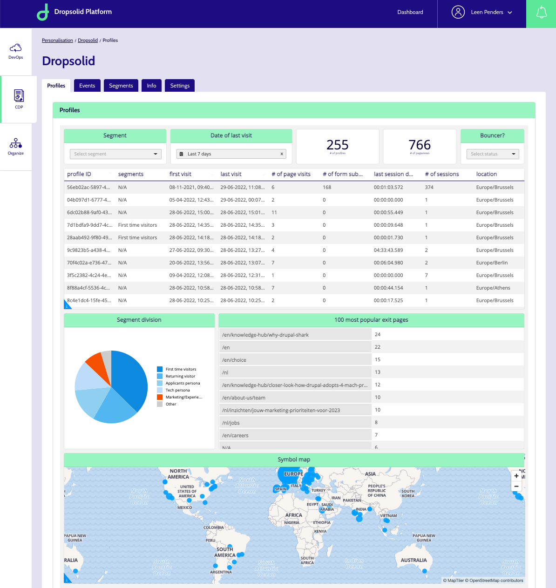The width and height of the screenshot is (556, 588).
Task: Follow the Dropsolid breadcrumb link
Action: [x=88, y=41]
